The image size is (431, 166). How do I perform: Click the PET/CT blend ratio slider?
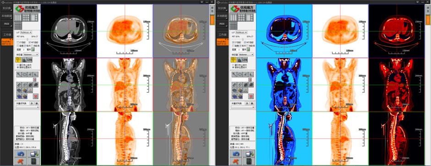tap(27, 39)
